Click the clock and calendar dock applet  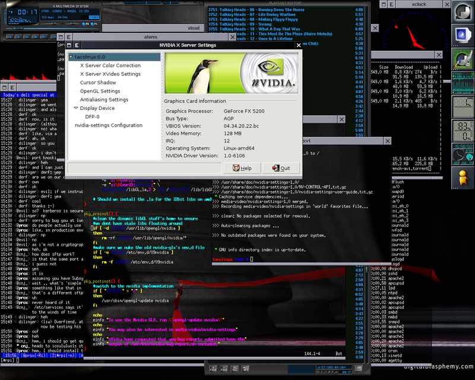[463, 154]
